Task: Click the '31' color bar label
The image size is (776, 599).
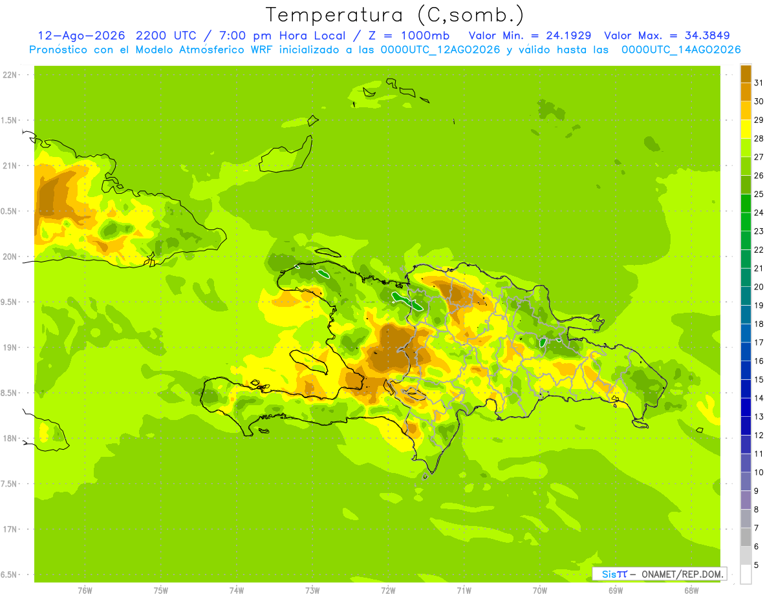Action: click(x=759, y=82)
